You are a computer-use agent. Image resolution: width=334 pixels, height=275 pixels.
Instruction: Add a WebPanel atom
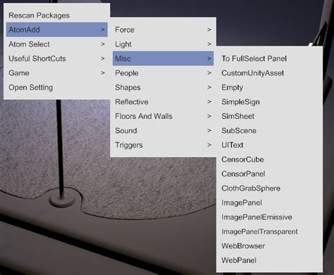point(269,260)
